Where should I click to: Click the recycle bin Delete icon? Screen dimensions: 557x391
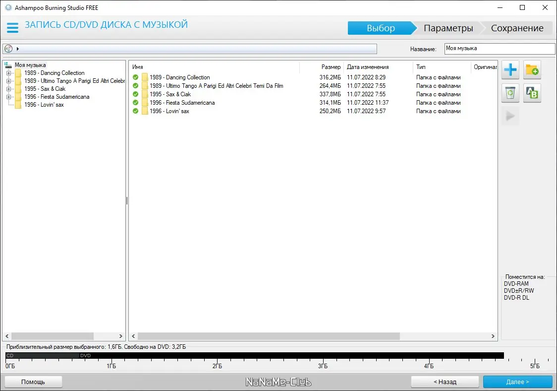point(510,93)
